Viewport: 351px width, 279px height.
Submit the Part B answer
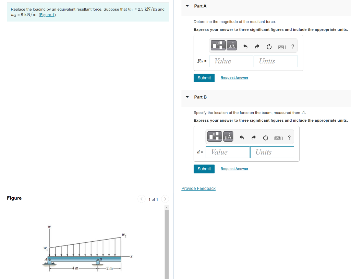point(204,169)
